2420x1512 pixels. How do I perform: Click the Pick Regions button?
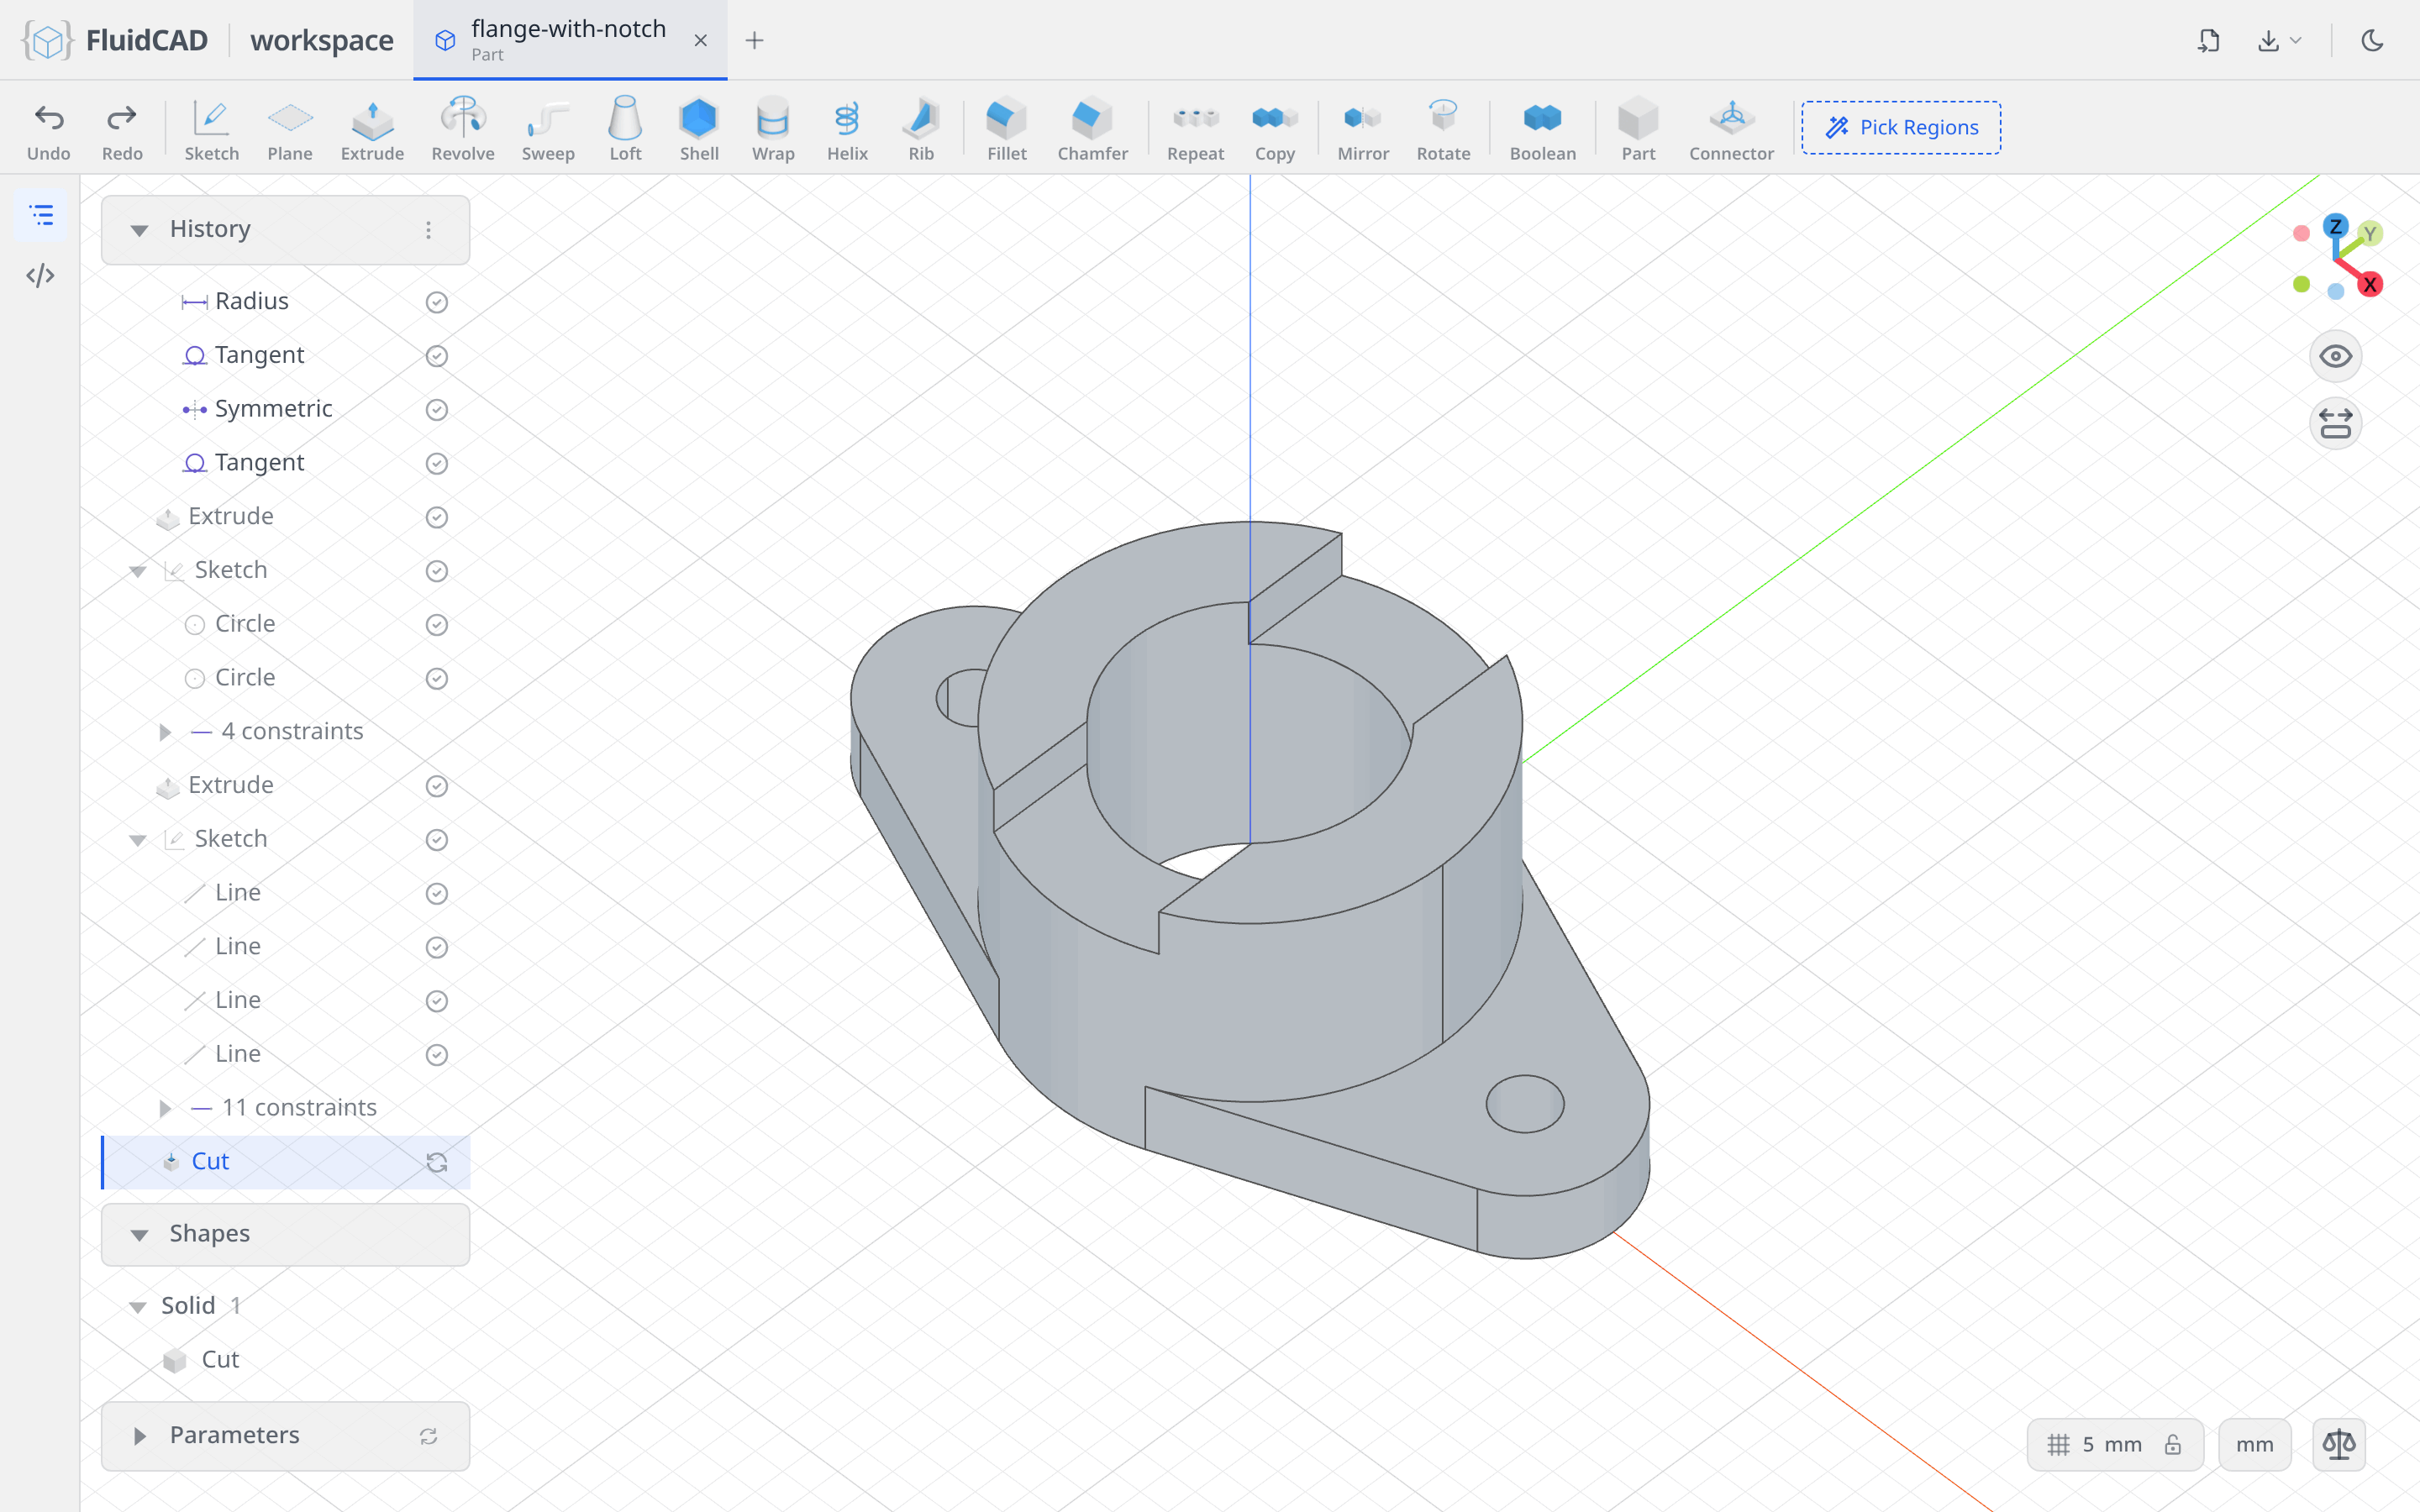[x=1901, y=127]
